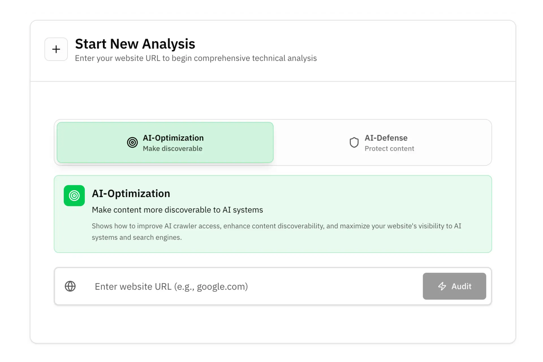Click the Start New Analysis heading

(x=135, y=44)
